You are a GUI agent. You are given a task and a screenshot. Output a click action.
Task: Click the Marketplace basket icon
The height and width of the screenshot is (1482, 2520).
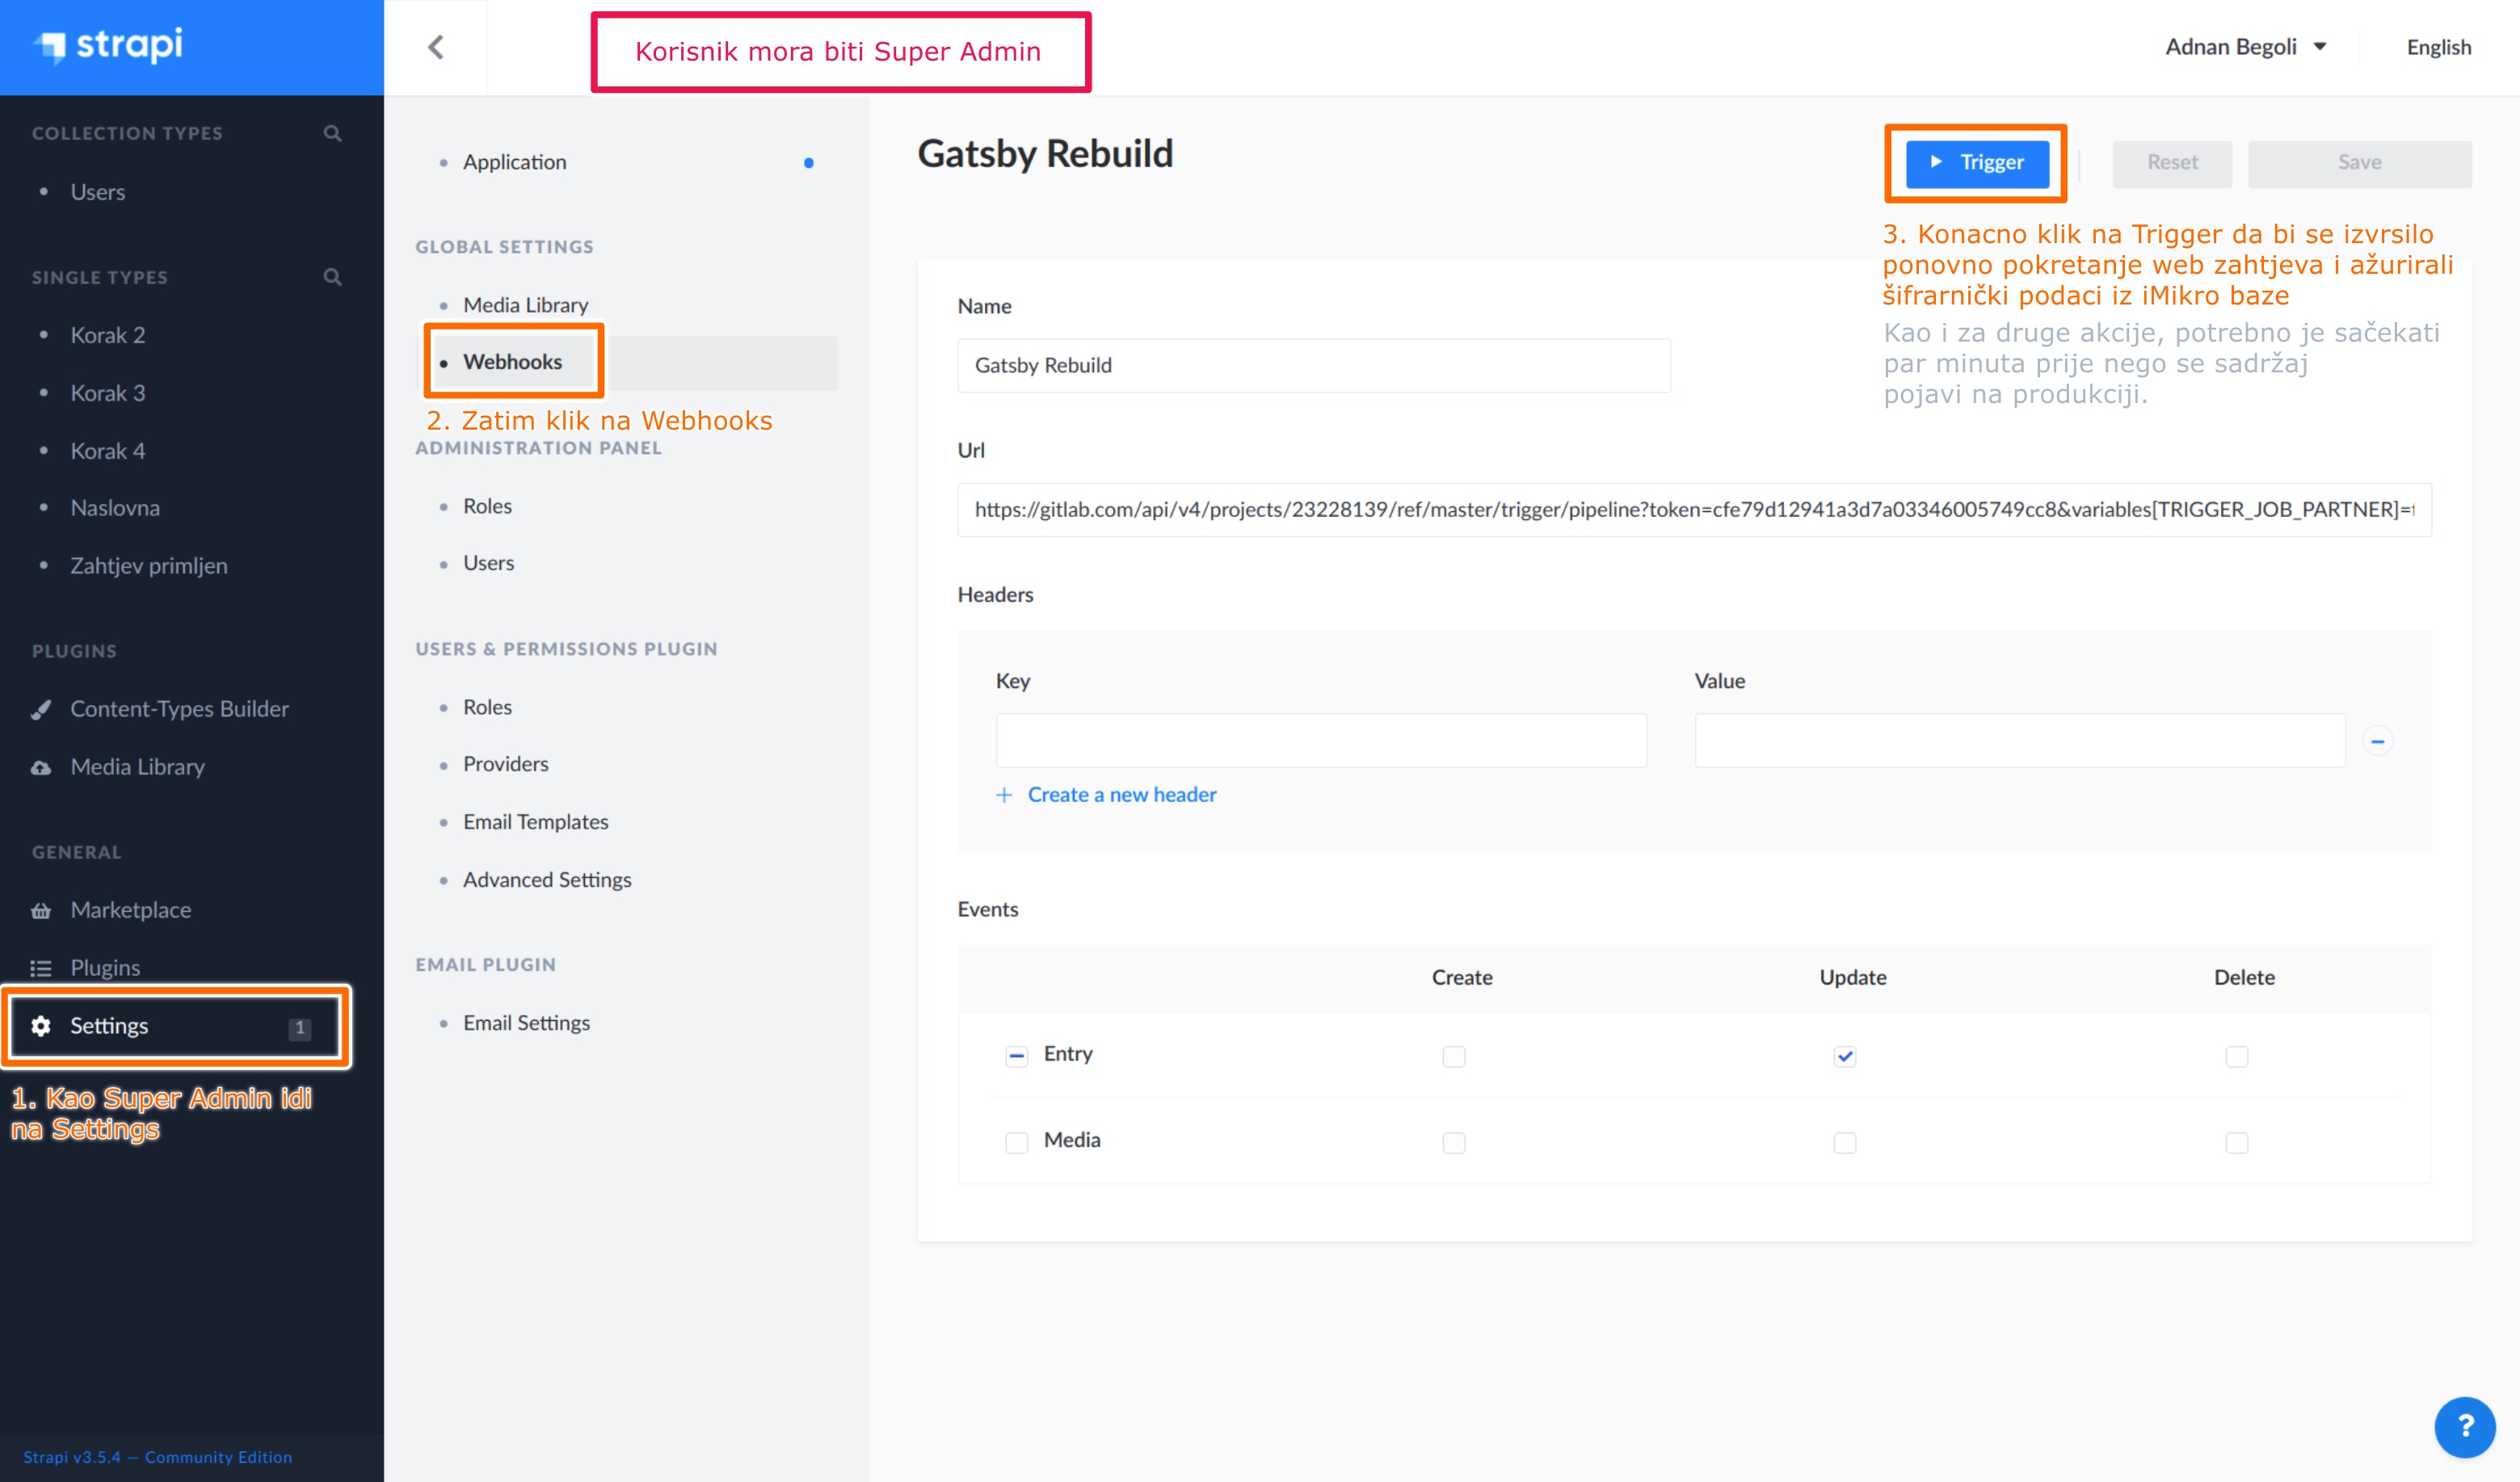click(41, 910)
